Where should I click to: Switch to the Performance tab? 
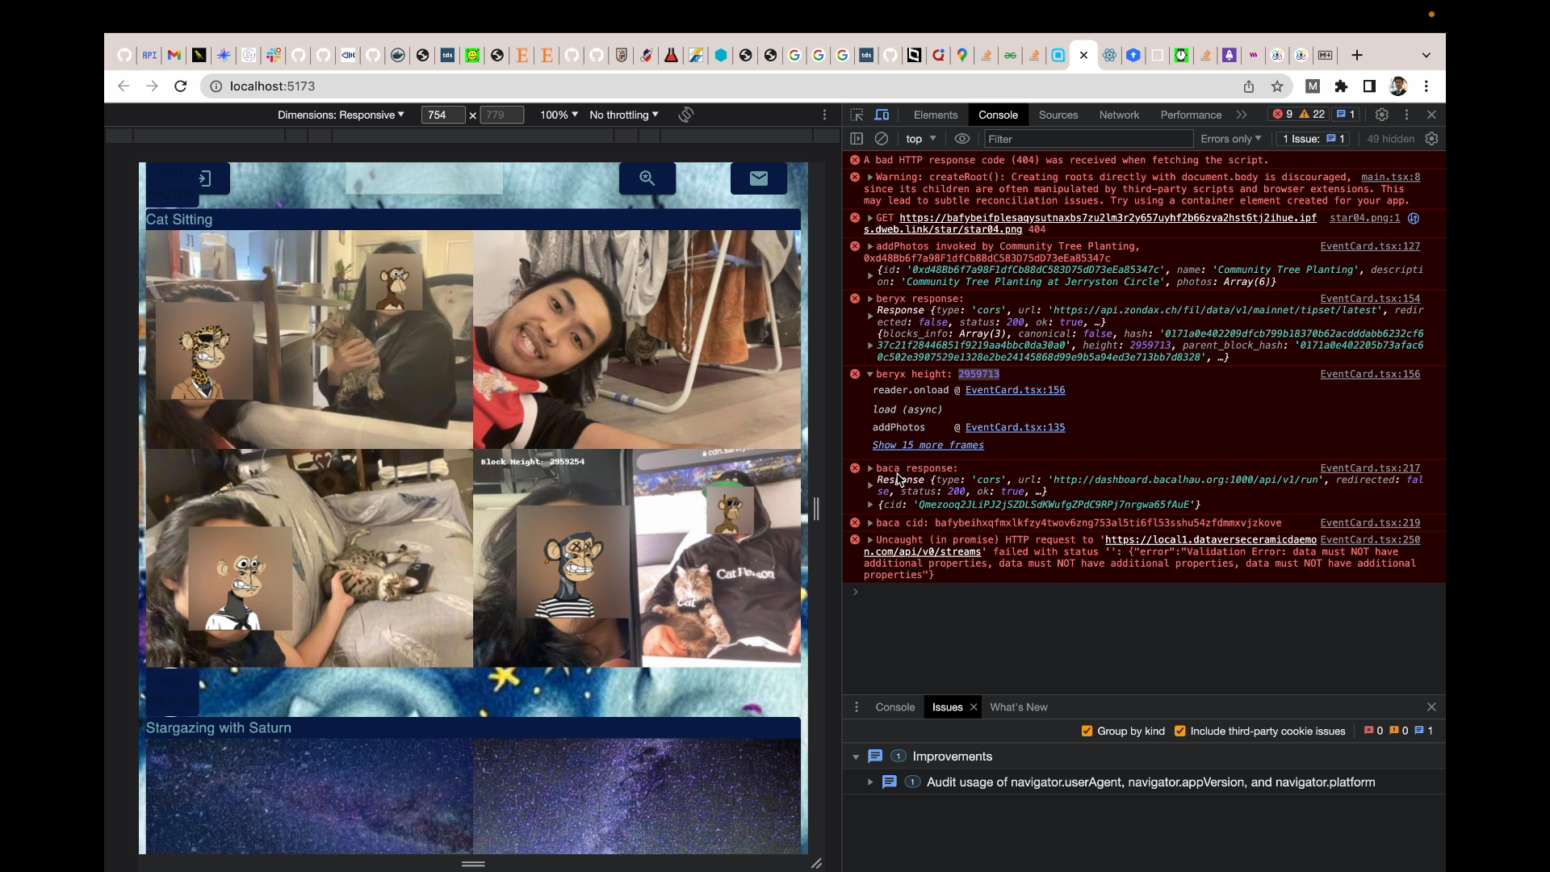pos(1191,115)
